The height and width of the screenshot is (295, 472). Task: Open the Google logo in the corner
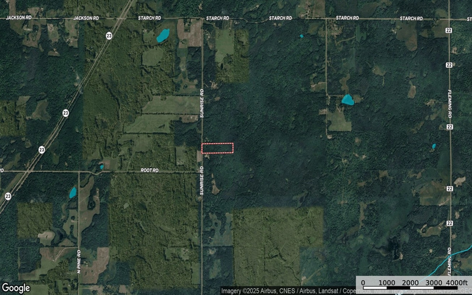(16, 288)
